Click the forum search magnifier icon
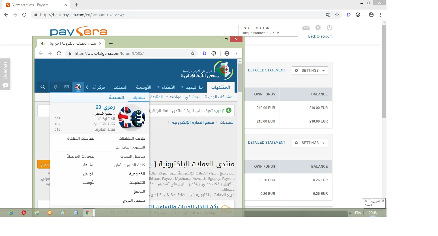438x236 pixels. click(43, 87)
